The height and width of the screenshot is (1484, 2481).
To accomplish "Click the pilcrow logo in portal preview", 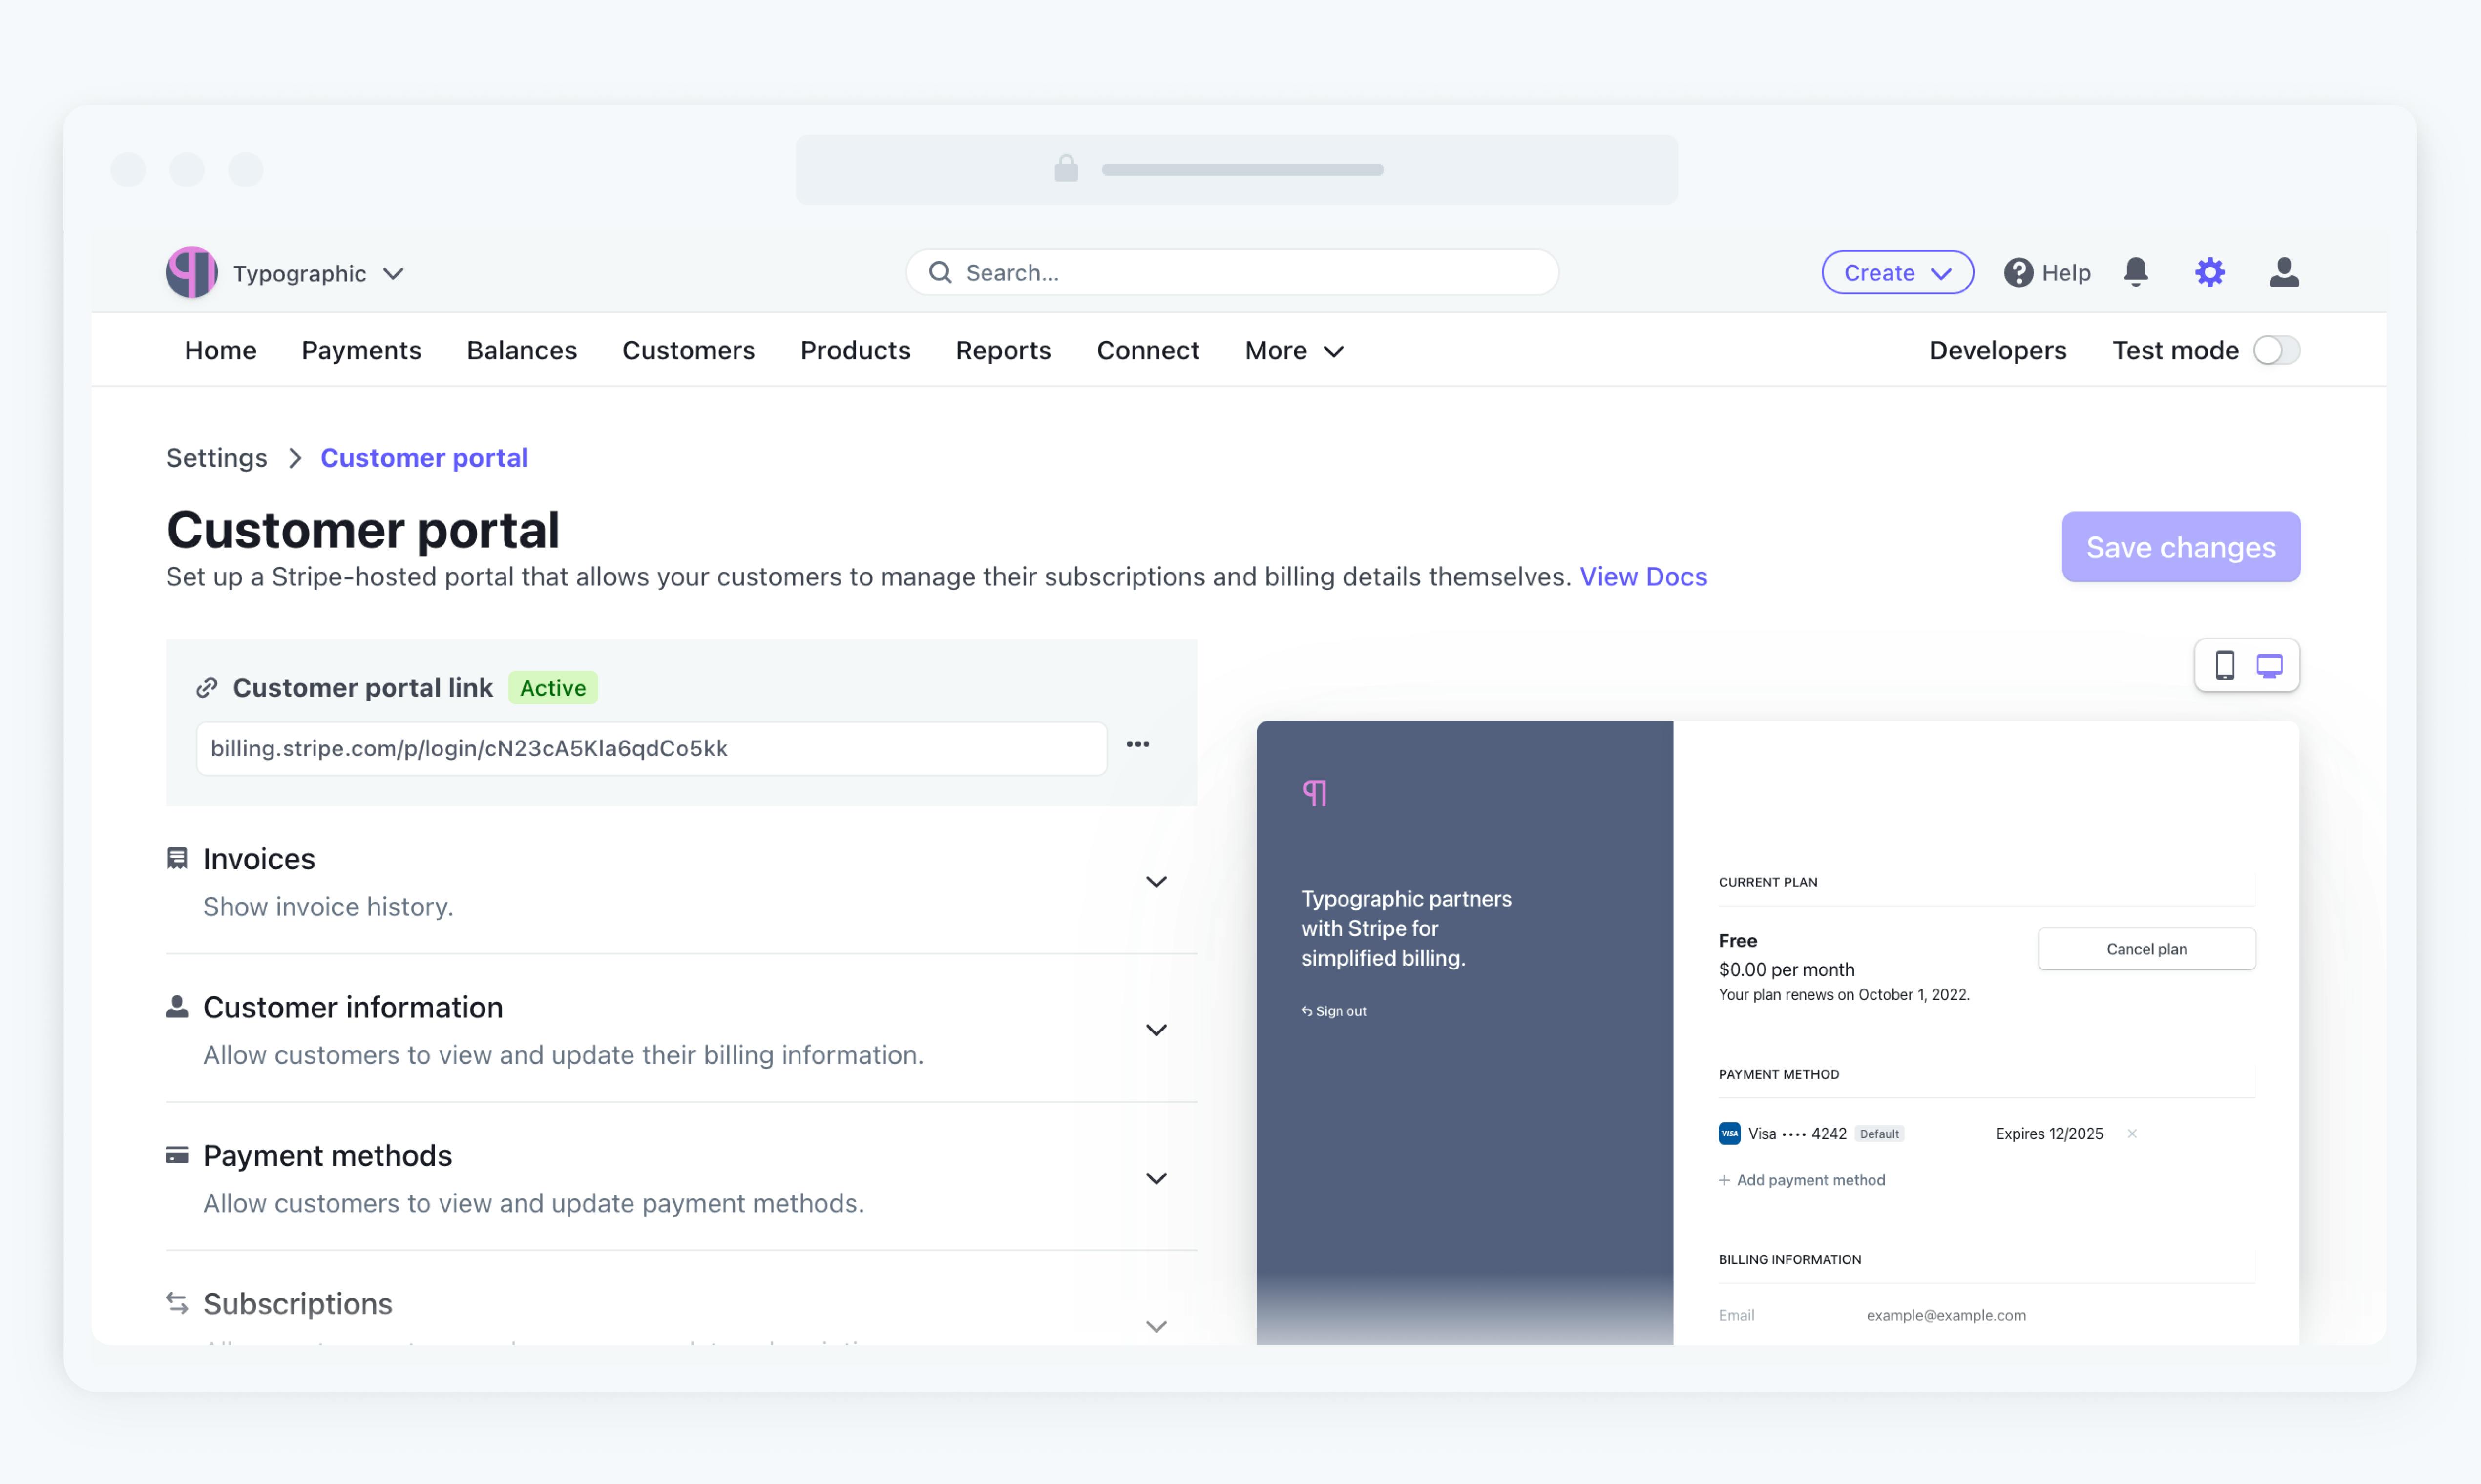I will pos(1315,793).
